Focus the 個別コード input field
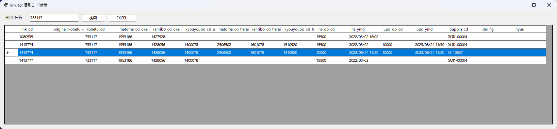 pos(54,18)
